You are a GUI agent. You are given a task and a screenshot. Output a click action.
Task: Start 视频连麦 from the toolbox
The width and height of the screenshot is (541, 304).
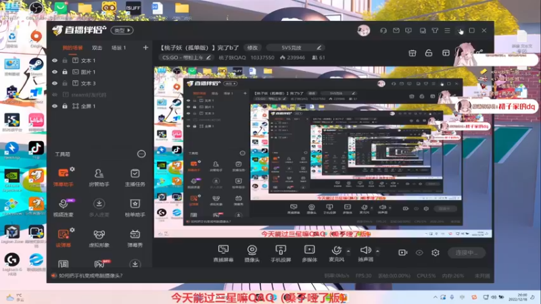click(63, 207)
